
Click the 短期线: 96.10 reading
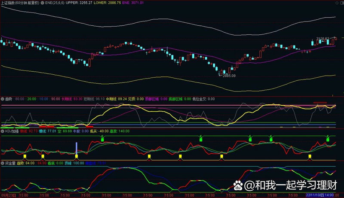coord(94,99)
